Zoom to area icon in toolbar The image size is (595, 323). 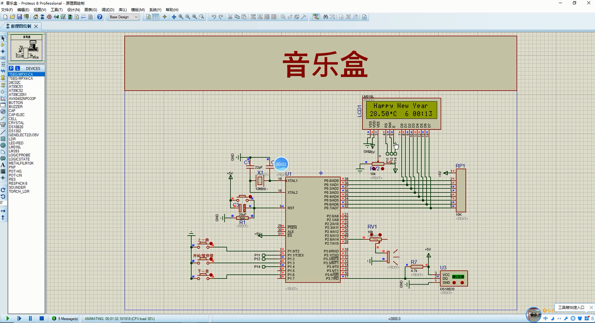[x=202, y=17]
